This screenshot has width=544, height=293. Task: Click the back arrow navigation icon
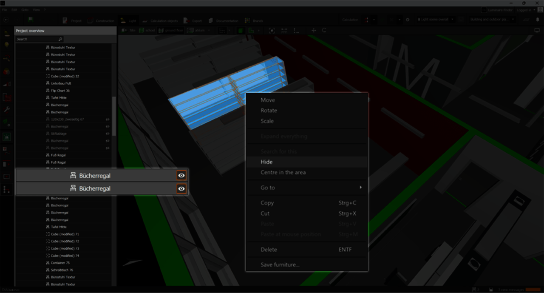click(x=6, y=20)
